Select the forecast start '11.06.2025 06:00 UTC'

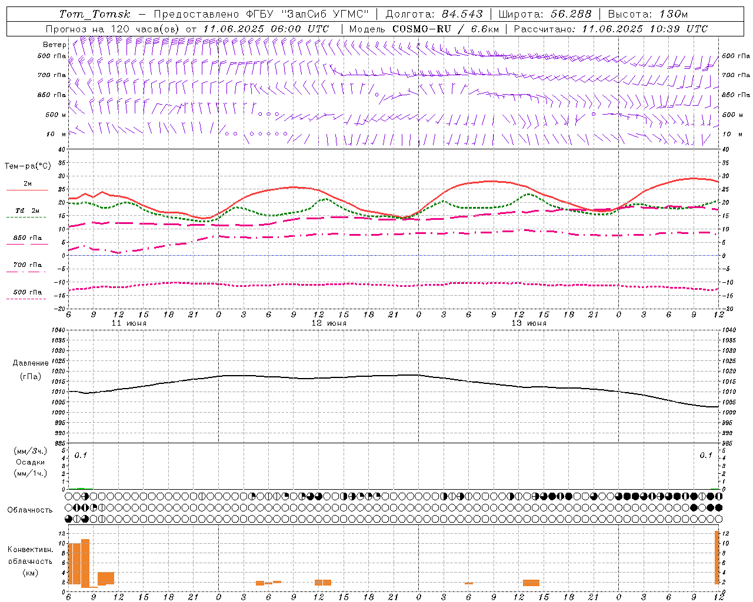pyautogui.click(x=266, y=29)
